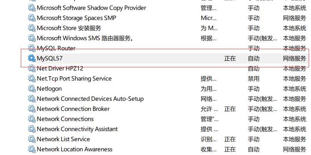Select the Net Driver HPZ12 service
Viewport: 311px width, 155px height.
click(60, 68)
